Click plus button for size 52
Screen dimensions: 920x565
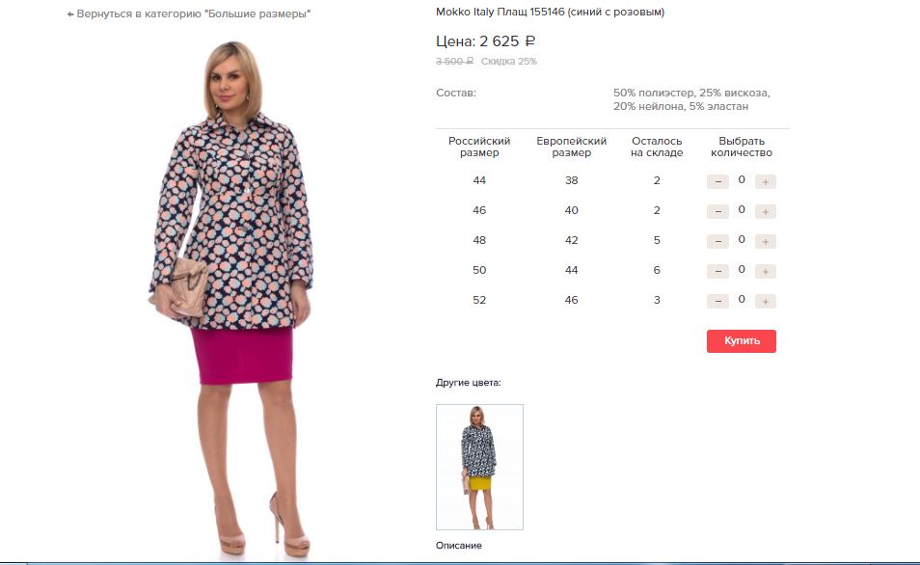(x=765, y=302)
